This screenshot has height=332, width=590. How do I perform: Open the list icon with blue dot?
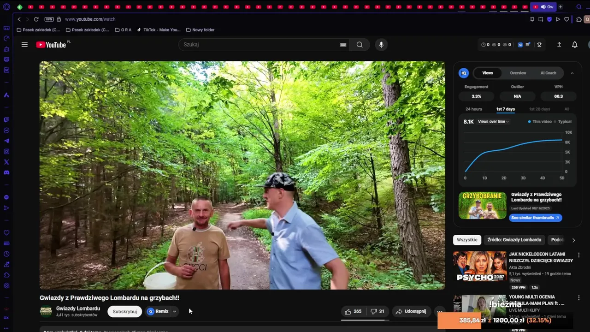coord(528,45)
